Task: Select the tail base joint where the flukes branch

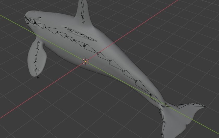Action: [163, 107]
